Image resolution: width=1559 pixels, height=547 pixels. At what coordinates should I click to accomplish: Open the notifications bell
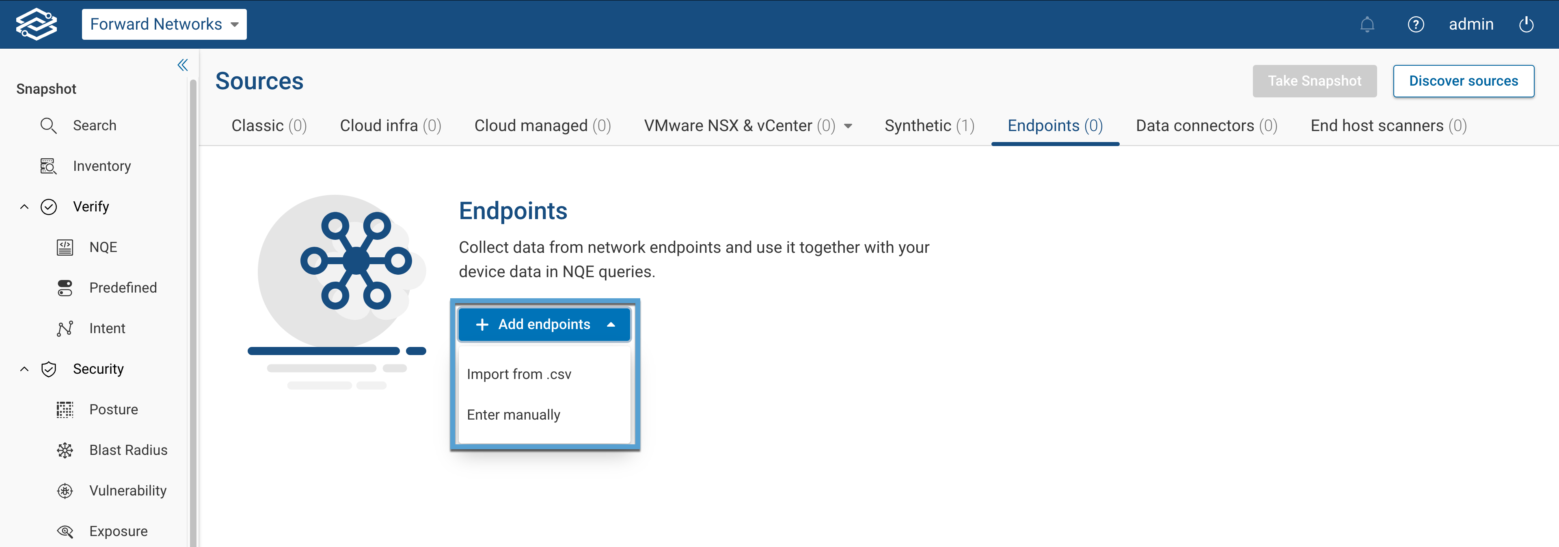[1368, 24]
